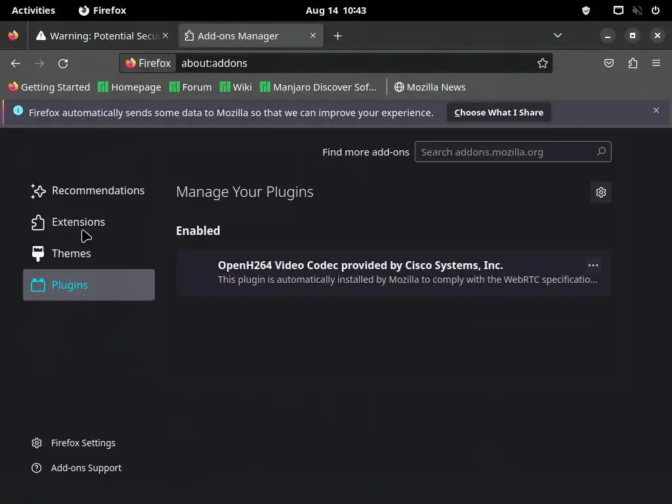Image resolution: width=672 pixels, height=504 pixels.
Task: Bookmark this page with the star icon
Action: (543, 64)
